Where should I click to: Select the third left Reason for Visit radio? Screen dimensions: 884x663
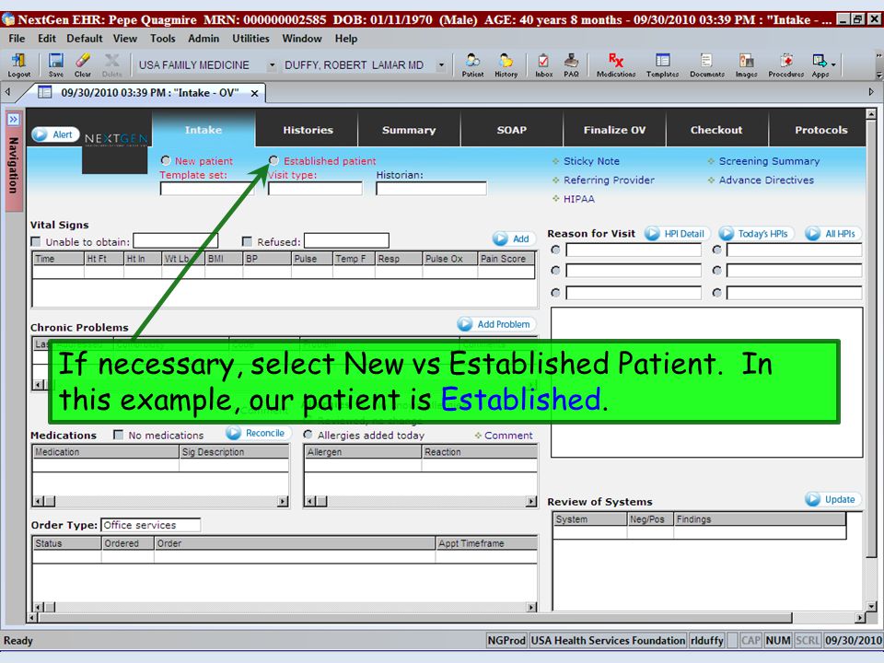[555, 293]
